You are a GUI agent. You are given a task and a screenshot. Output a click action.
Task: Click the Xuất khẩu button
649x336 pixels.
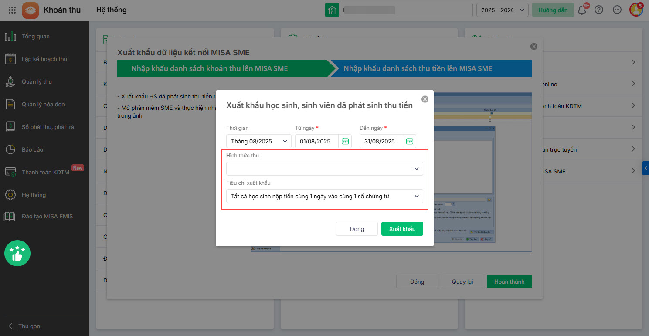tap(402, 229)
